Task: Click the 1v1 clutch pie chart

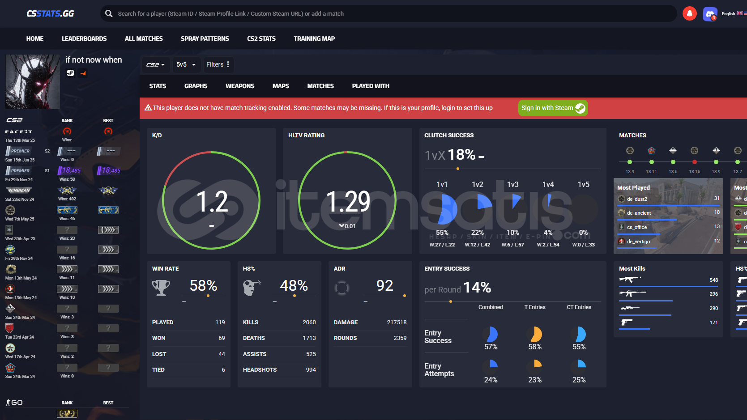Action: point(443,209)
